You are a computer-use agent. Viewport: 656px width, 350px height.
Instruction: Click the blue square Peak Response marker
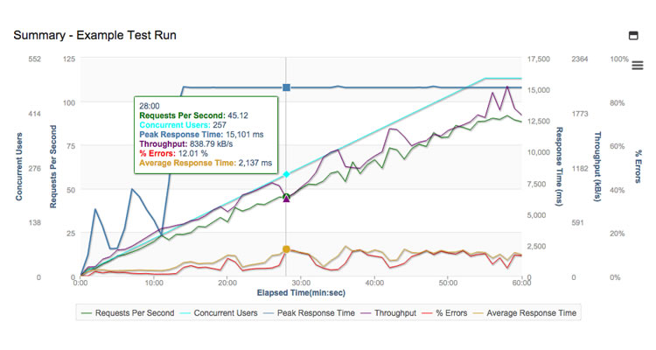click(x=286, y=87)
